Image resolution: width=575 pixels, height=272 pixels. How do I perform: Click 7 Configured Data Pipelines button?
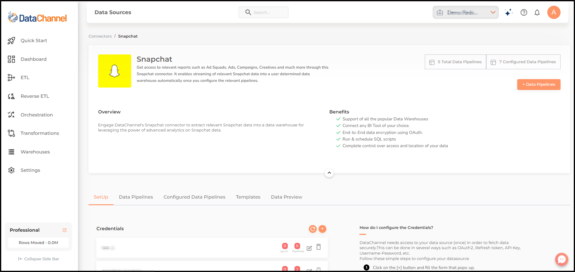[523, 62]
